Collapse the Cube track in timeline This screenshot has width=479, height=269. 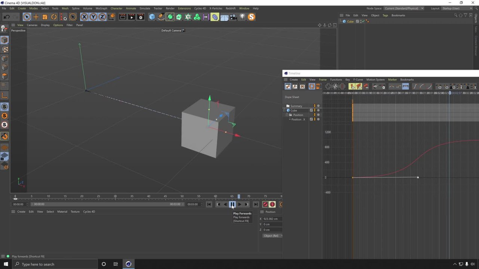click(x=284, y=111)
